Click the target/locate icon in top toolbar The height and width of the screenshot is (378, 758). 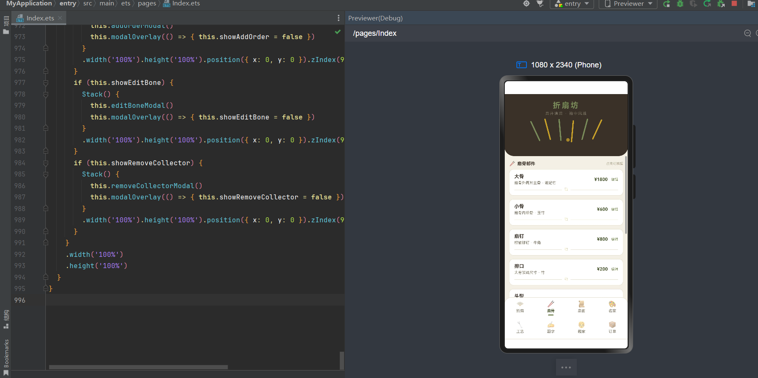[526, 4]
